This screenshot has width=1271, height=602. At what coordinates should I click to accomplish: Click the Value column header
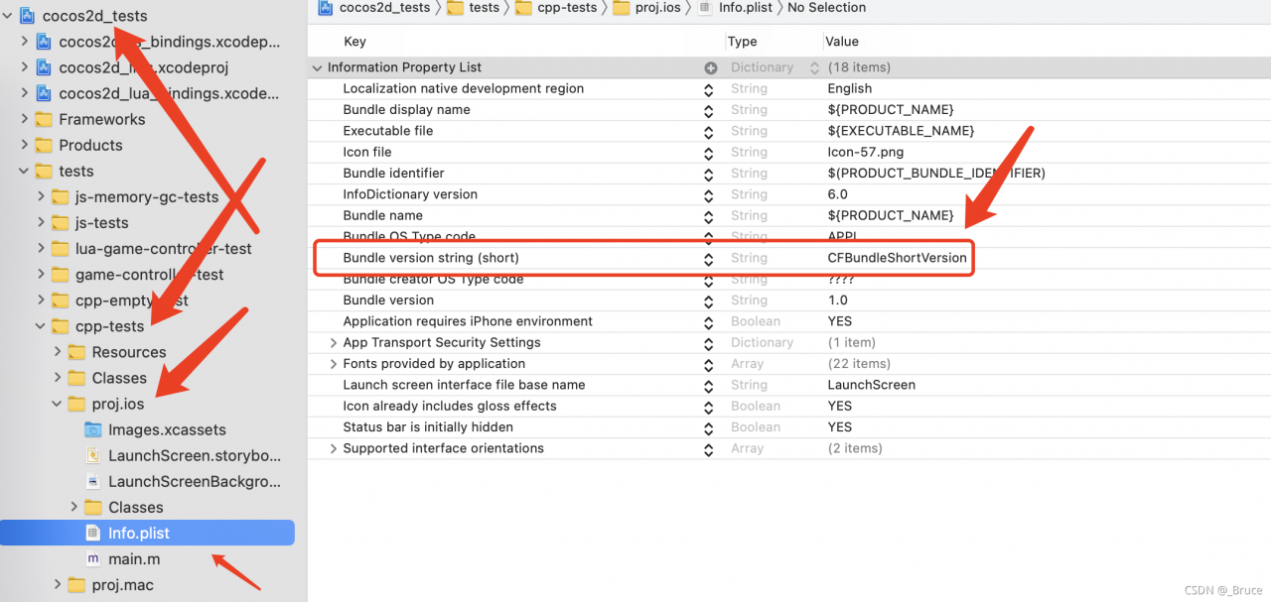[841, 42]
